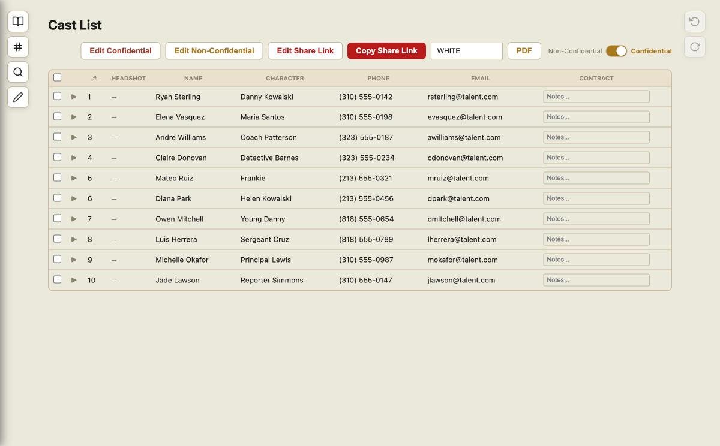Viewport: 720px width, 446px height.
Task: Toggle the Confidential switch
Action: point(616,51)
